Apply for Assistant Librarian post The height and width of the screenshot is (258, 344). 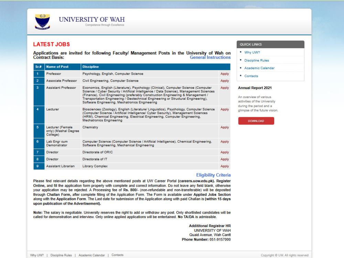click(225, 166)
